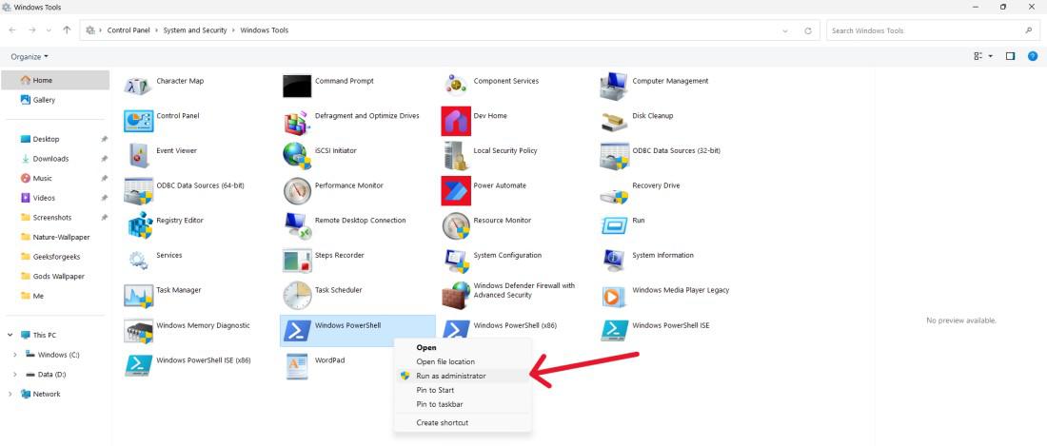Expand the Windows (C:) drive node

click(14, 355)
